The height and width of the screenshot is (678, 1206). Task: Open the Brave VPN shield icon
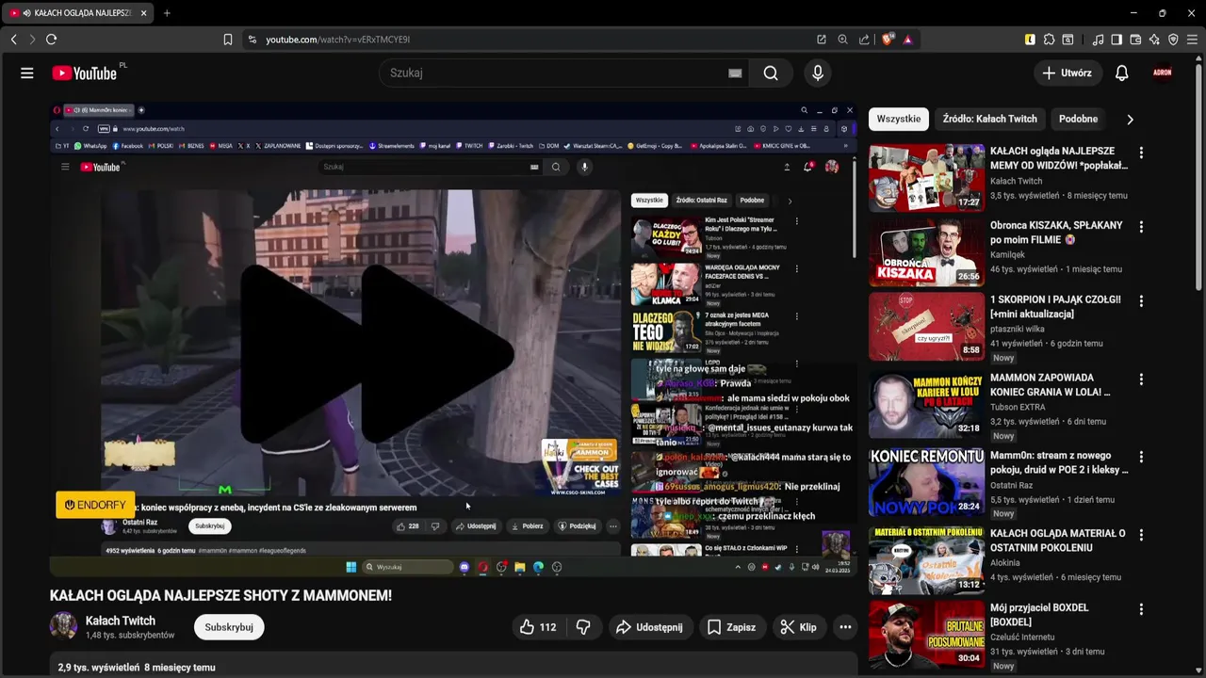[x=1173, y=40]
